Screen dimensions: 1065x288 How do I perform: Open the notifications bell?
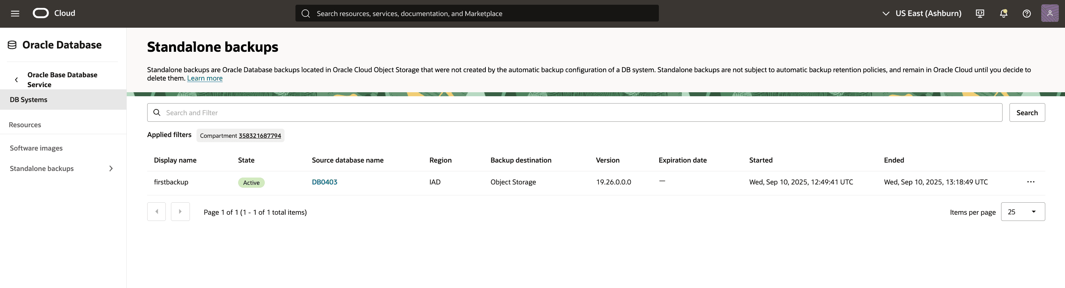tap(1003, 13)
